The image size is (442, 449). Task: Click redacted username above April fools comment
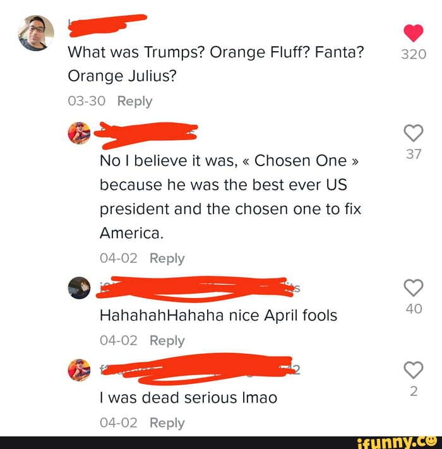(198, 289)
